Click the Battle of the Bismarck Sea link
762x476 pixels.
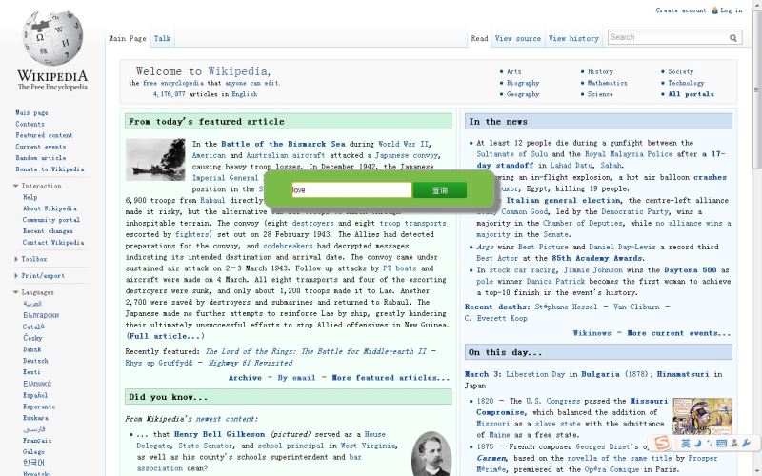coord(283,144)
